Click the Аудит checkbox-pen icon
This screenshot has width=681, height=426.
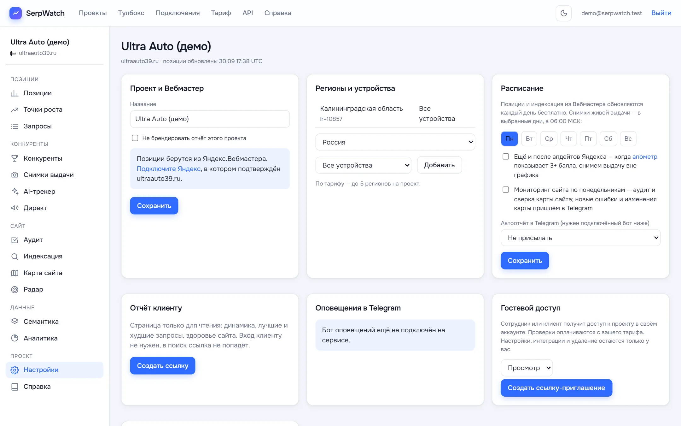click(15, 240)
